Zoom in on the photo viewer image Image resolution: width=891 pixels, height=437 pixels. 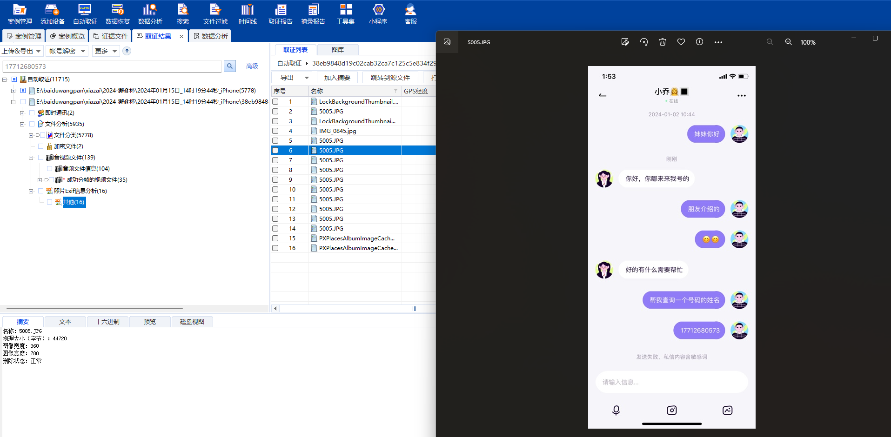[x=789, y=42]
